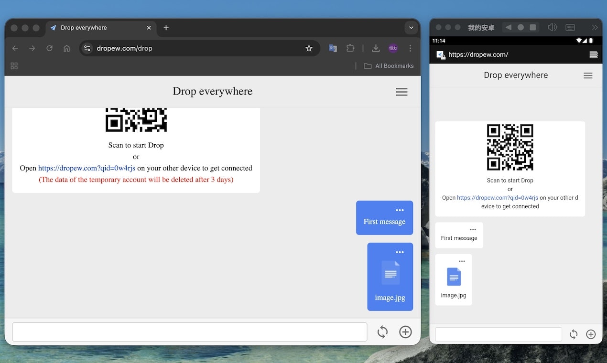Open the QR code image for scanning
The image size is (607, 363).
tap(136, 120)
